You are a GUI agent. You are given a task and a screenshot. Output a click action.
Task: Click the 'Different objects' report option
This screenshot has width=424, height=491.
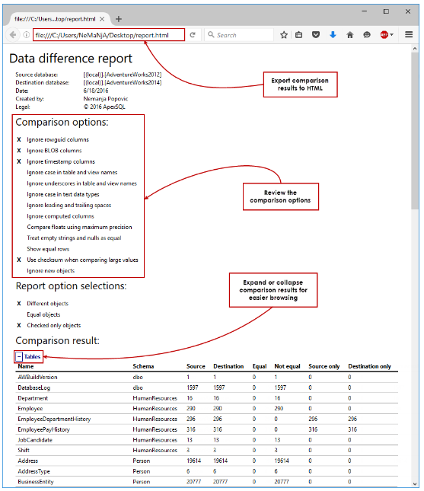pos(47,304)
